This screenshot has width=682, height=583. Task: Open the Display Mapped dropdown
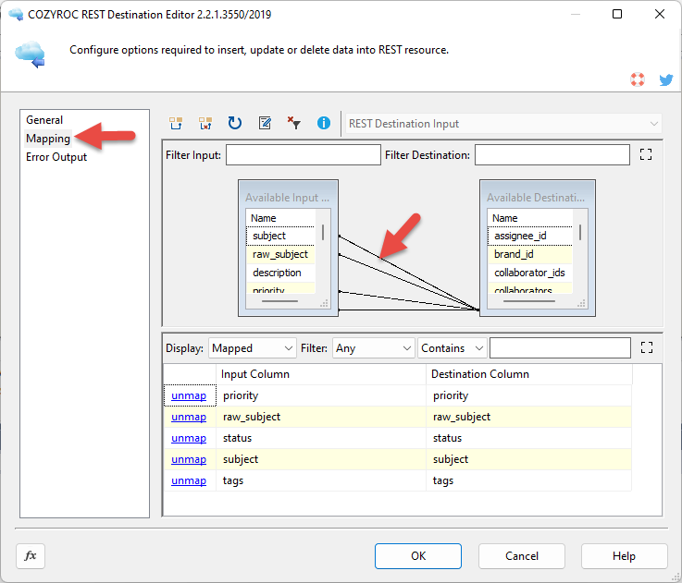253,348
